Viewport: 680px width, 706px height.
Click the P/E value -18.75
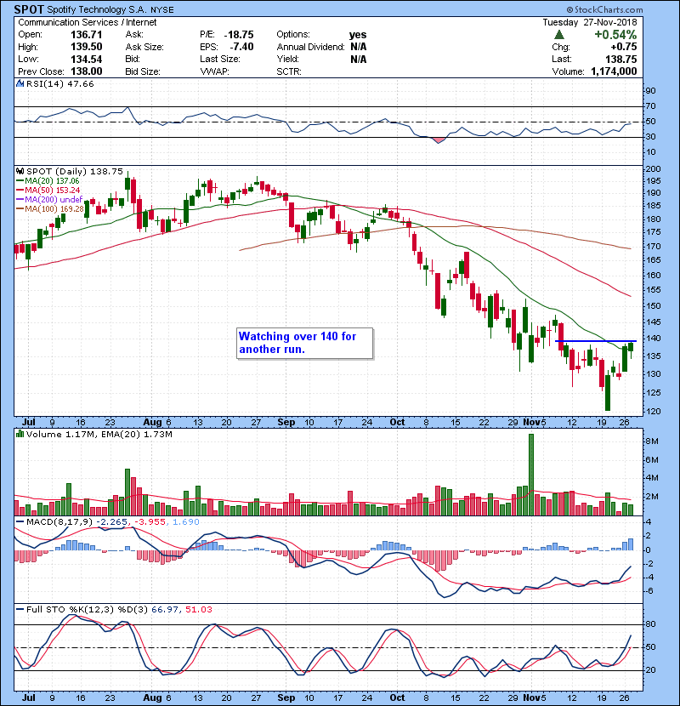pyautogui.click(x=239, y=35)
